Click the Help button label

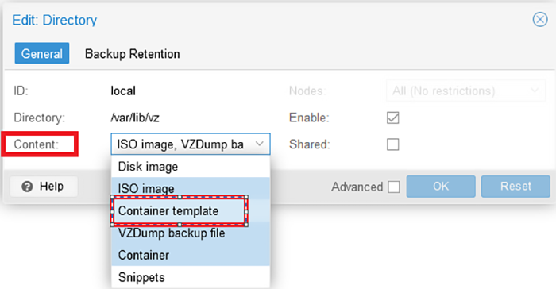(52, 186)
